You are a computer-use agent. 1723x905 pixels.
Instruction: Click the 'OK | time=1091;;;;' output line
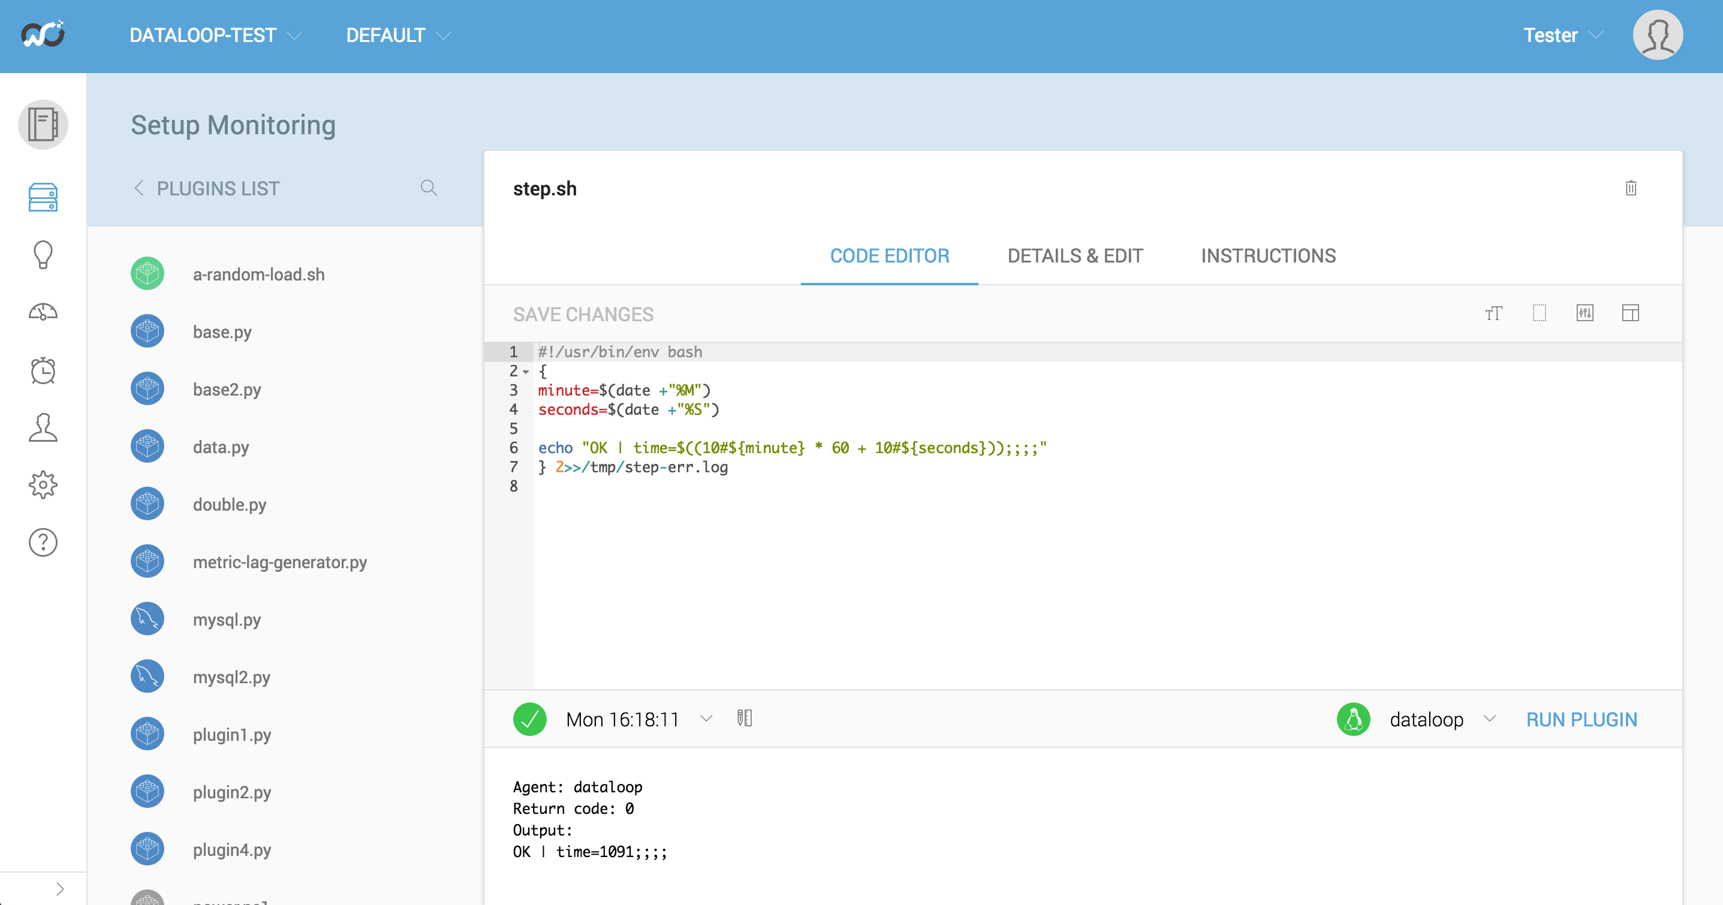(x=590, y=852)
